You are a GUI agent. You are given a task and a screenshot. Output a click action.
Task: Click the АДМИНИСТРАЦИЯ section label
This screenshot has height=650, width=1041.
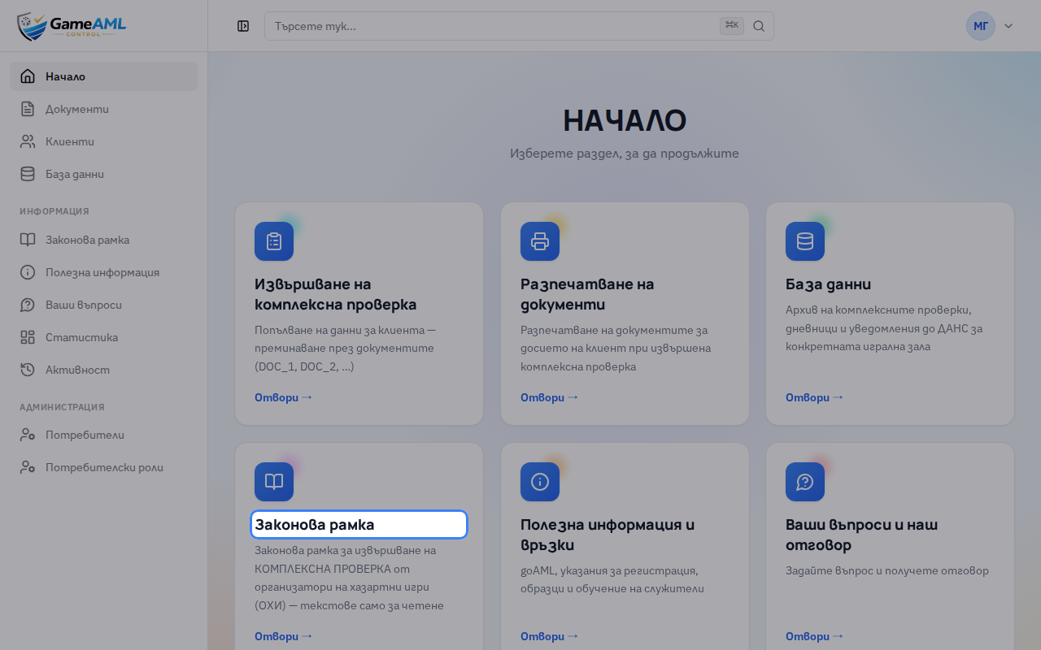62,407
